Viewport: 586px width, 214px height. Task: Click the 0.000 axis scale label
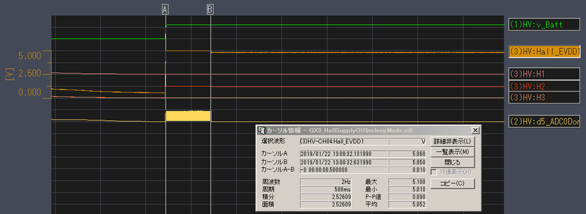pos(29,92)
